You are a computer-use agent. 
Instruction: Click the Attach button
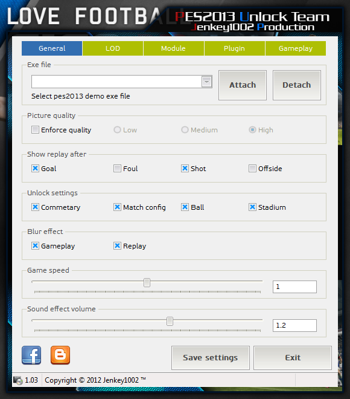tap(243, 85)
